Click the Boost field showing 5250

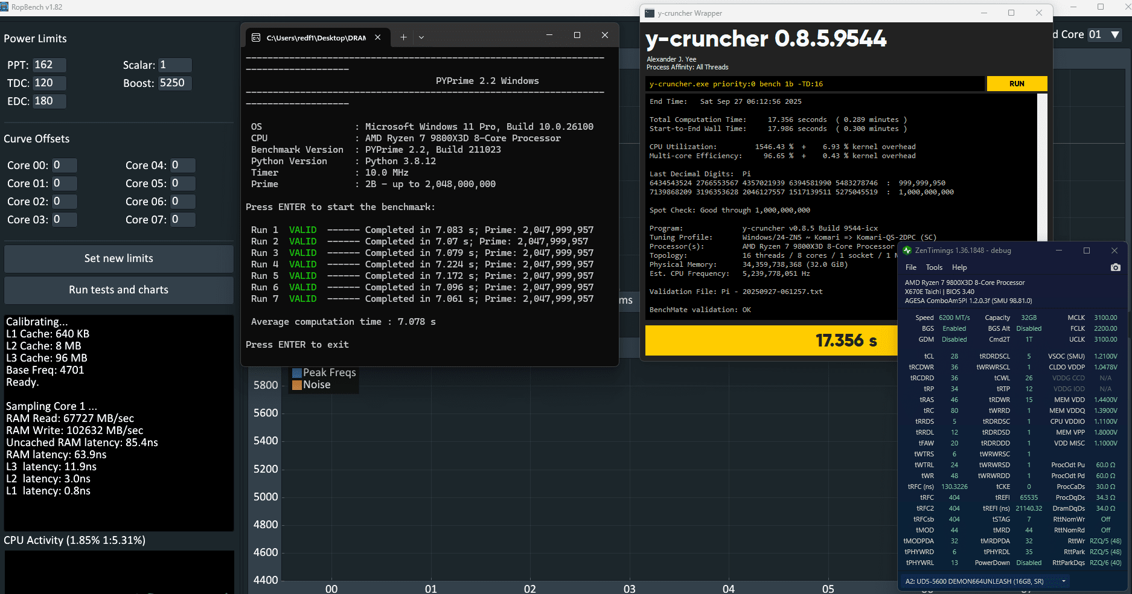click(x=175, y=83)
